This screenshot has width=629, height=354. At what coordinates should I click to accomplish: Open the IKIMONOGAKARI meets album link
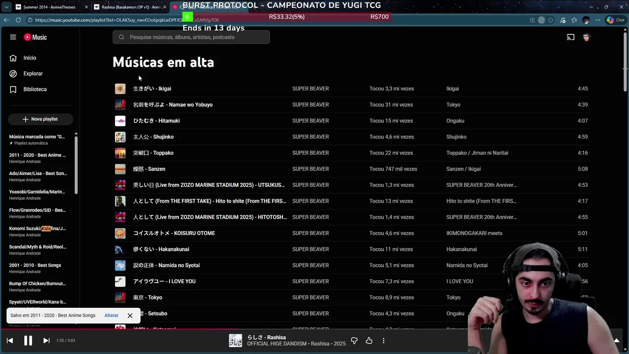click(x=474, y=233)
